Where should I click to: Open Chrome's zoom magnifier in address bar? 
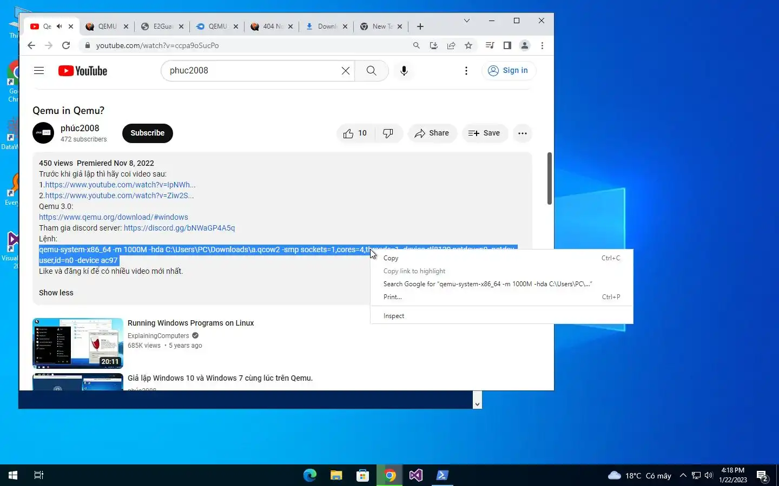tap(417, 45)
